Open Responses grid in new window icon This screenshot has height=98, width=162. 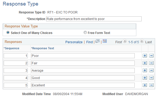point(97,41)
